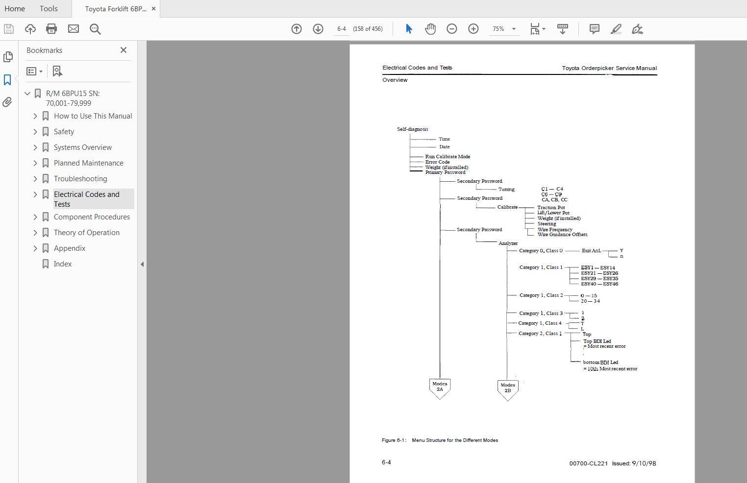Open the Page Thumbnails panel icon
This screenshot has height=483, width=747.
coord(8,57)
